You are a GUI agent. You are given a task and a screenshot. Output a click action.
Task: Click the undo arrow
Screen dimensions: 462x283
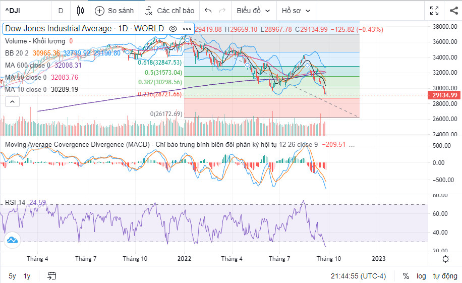[x=208, y=11]
